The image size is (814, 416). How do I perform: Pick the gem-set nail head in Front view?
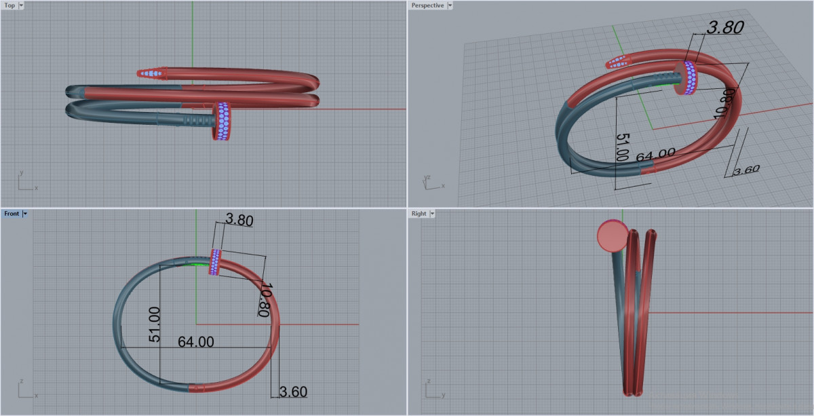tap(216, 262)
